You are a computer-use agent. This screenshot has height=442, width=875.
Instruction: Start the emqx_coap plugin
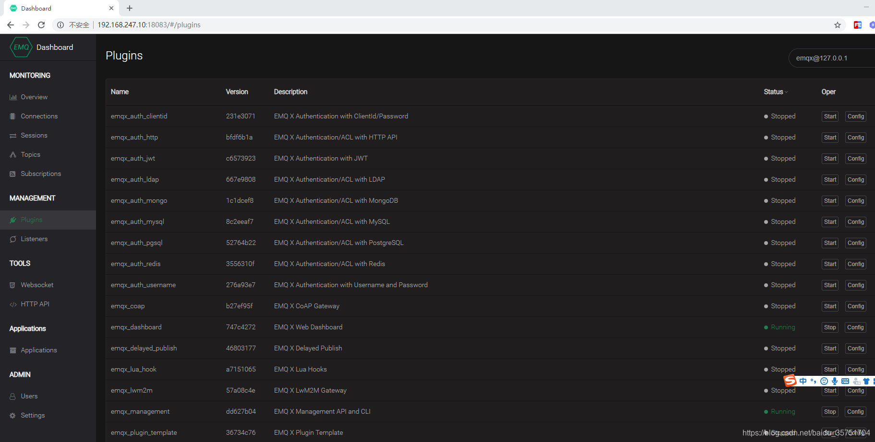pyautogui.click(x=830, y=306)
